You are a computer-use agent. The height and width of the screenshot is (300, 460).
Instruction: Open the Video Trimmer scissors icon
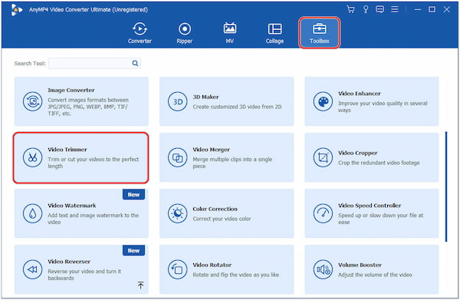tap(32, 157)
